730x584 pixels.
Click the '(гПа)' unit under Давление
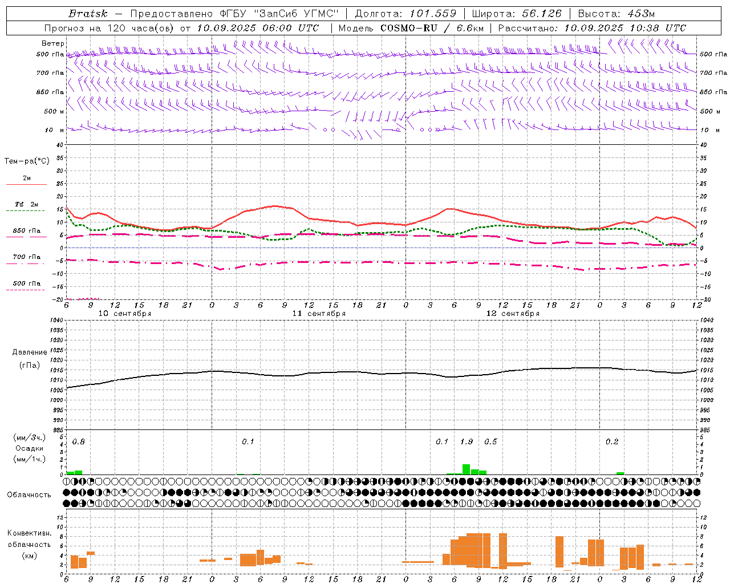point(30,365)
